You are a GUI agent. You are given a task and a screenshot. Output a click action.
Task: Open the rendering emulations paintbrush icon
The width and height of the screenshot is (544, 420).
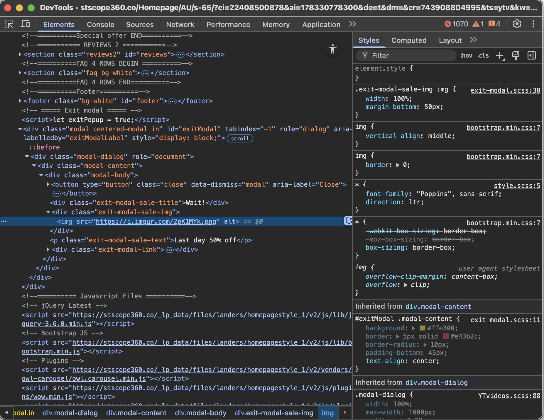(516, 55)
